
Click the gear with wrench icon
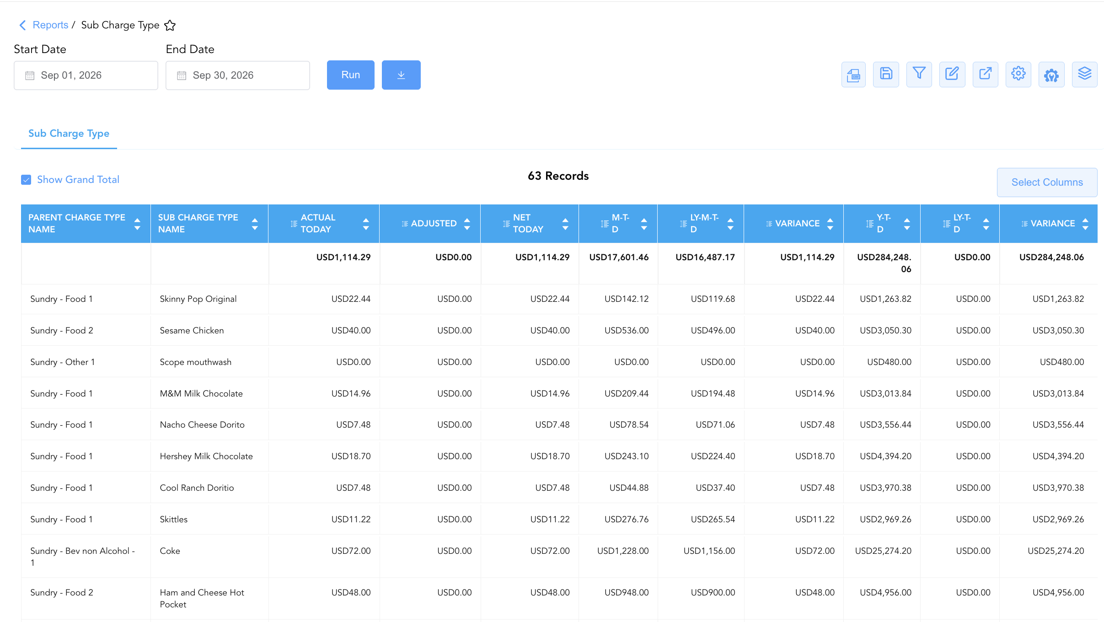(x=1051, y=75)
